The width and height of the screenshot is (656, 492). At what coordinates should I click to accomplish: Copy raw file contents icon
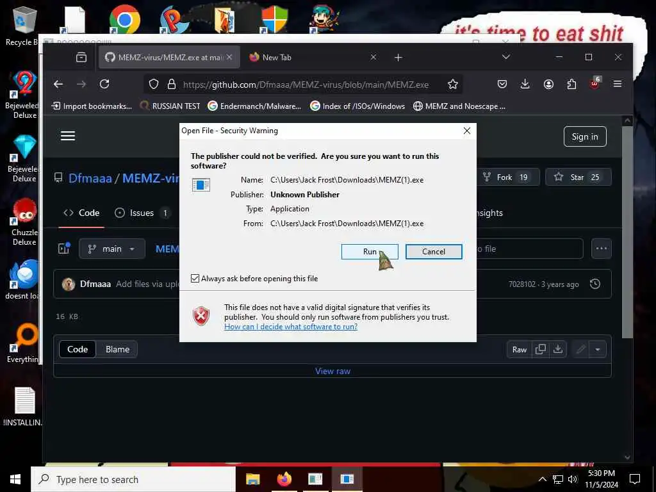[x=541, y=349]
